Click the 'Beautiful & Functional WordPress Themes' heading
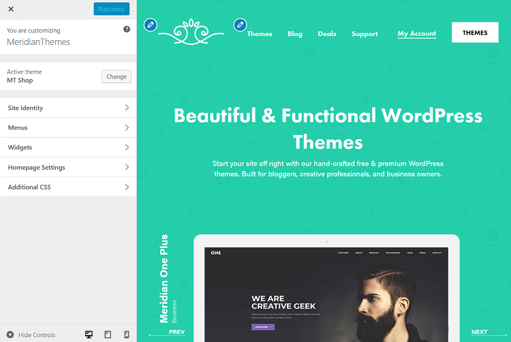 [x=328, y=129]
